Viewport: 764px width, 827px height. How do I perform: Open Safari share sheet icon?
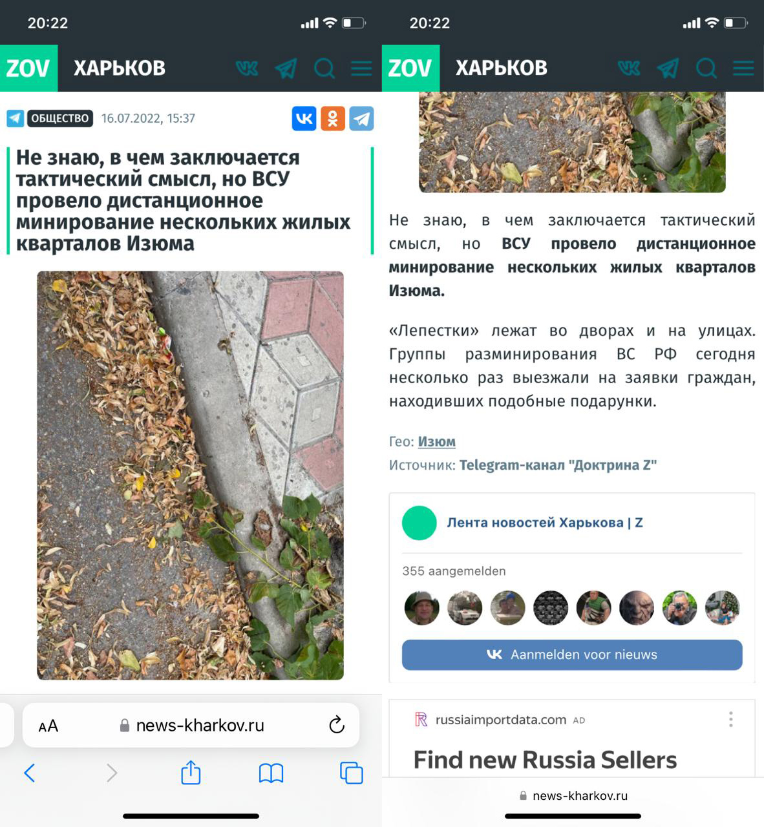click(x=191, y=772)
